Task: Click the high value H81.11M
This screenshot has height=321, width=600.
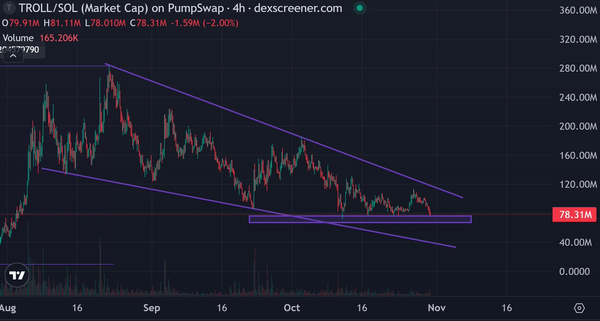Action: pyautogui.click(x=63, y=23)
